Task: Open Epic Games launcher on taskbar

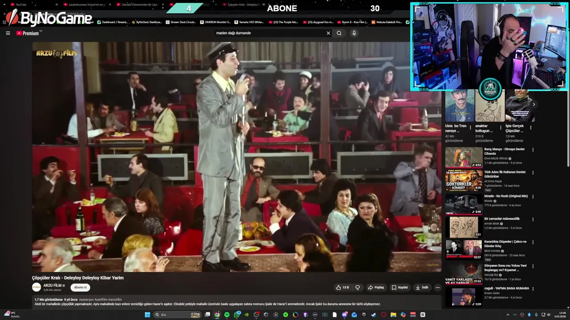Action: pyautogui.click(x=364, y=315)
